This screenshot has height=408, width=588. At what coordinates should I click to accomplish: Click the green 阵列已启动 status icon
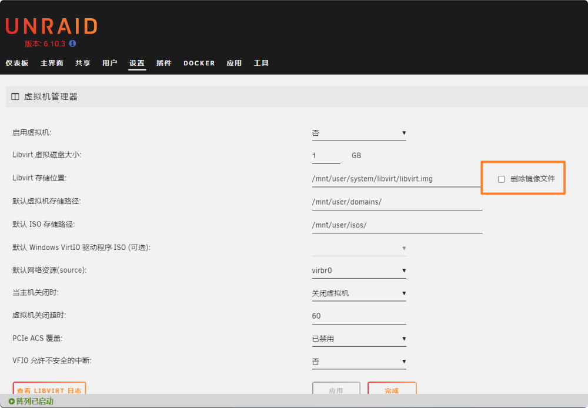12,402
